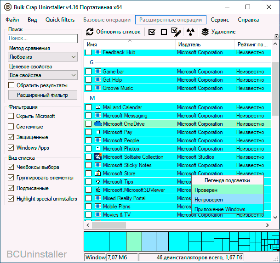Open the Quick filters menu
Viewport: 280px width, 263px height.
pos(60,20)
